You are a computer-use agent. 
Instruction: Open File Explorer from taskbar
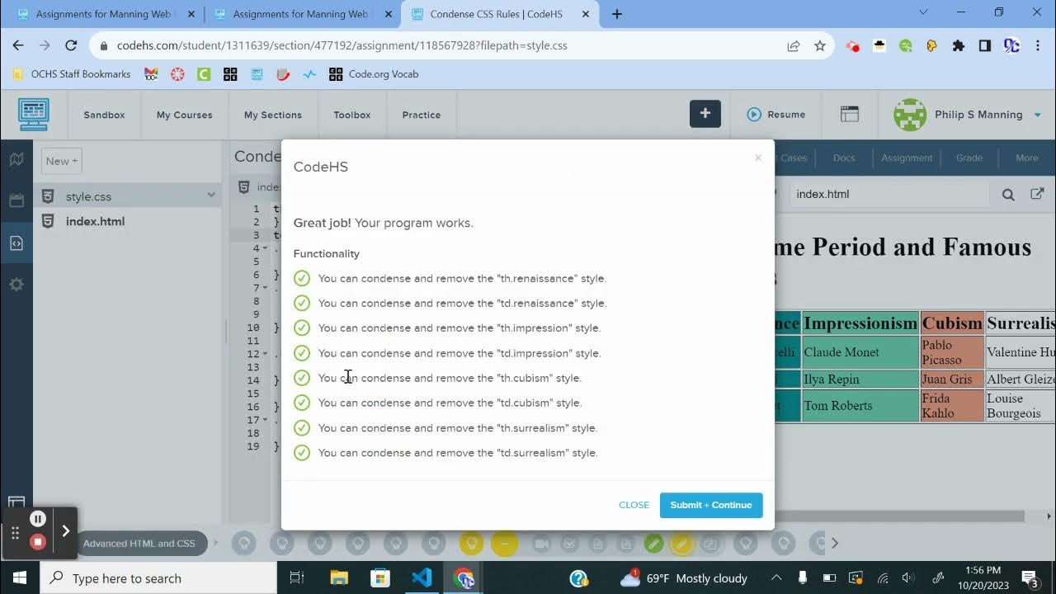tap(339, 577)
